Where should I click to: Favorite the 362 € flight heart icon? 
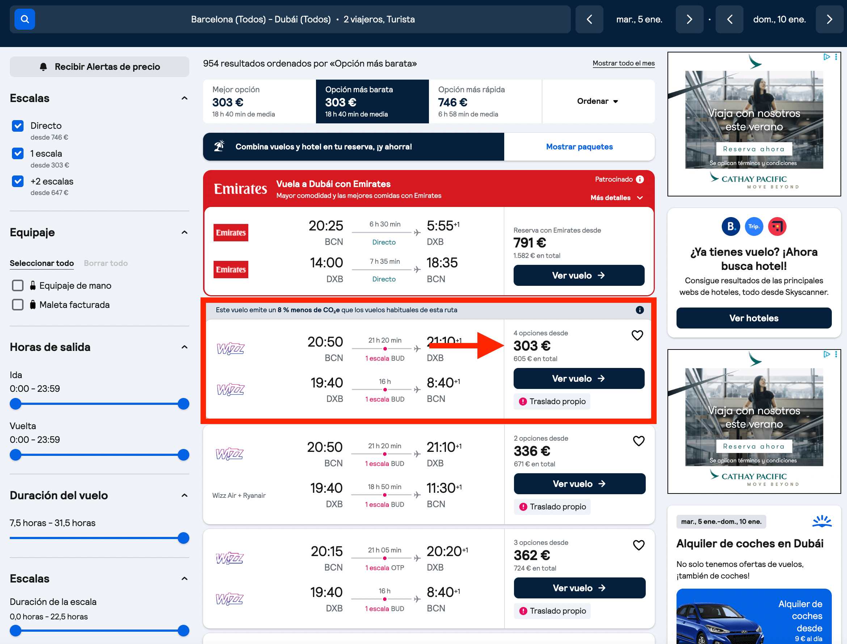pyautogui.click(x=639, y=545)
